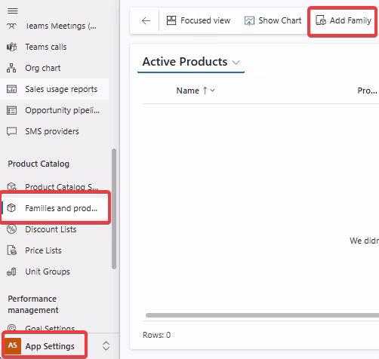Click the Org chart hierarchy icon
This screenshot has height=359, width=379.
(11, 68)
